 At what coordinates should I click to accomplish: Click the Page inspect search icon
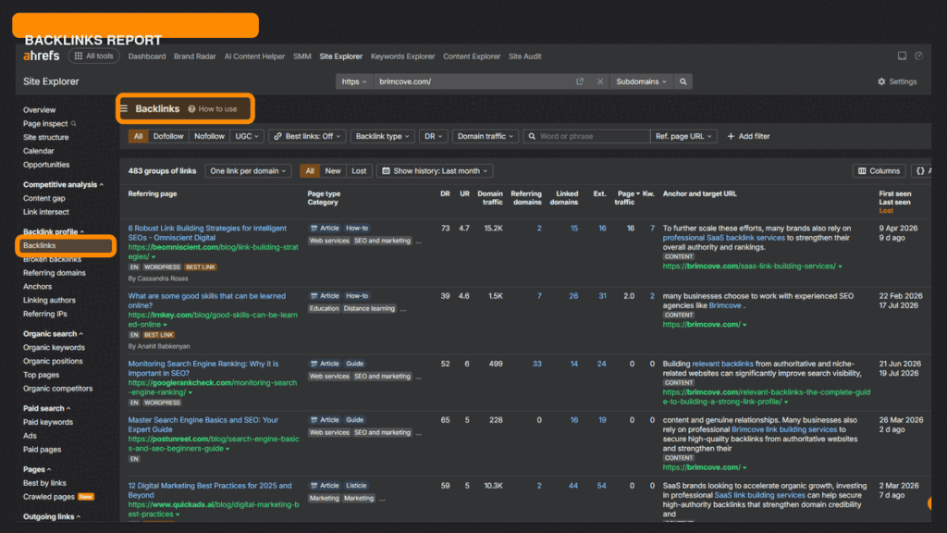point(74,124)
